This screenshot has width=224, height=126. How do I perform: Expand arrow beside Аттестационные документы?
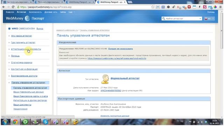pyautogui.click(x=9, y=49)
